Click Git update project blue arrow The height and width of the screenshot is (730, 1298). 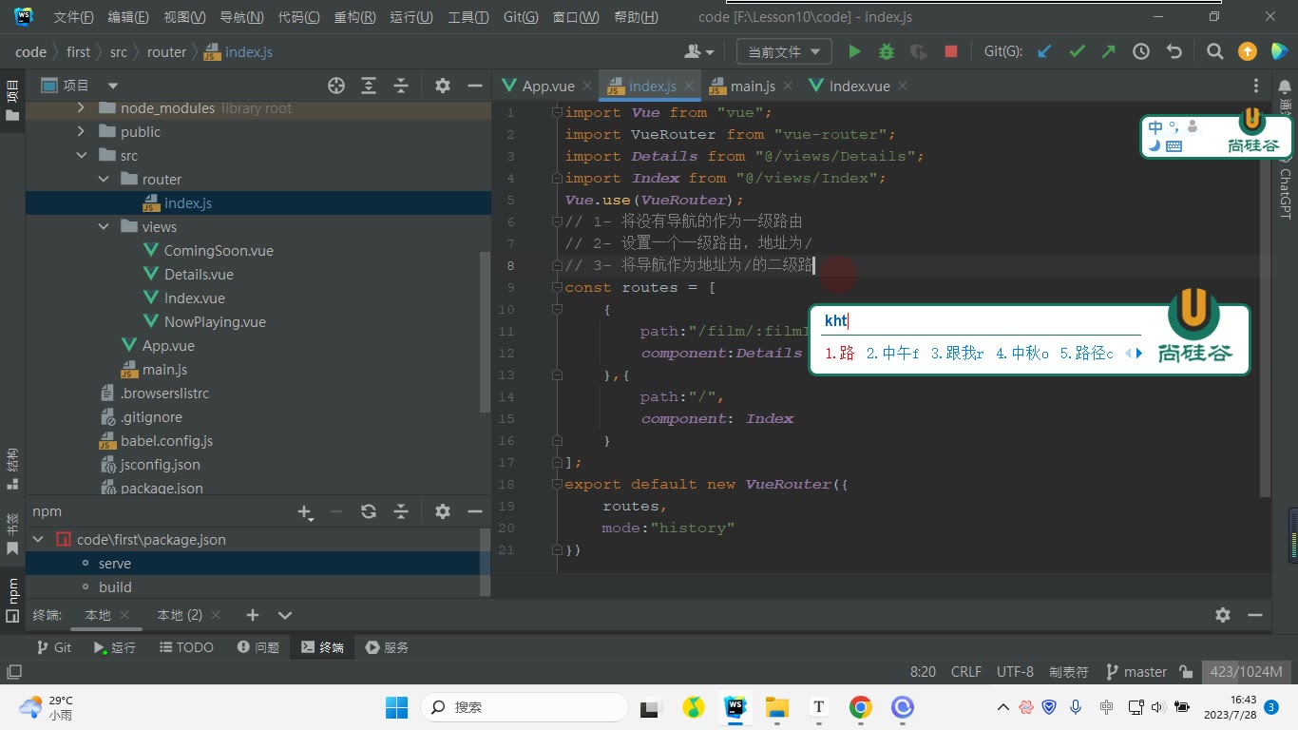click(1044, 51)
